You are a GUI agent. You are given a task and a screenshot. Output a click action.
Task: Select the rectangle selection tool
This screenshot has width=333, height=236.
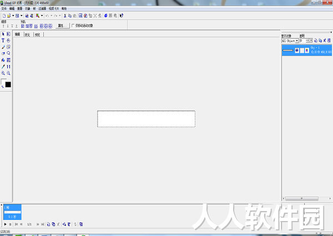click(8, 34)
